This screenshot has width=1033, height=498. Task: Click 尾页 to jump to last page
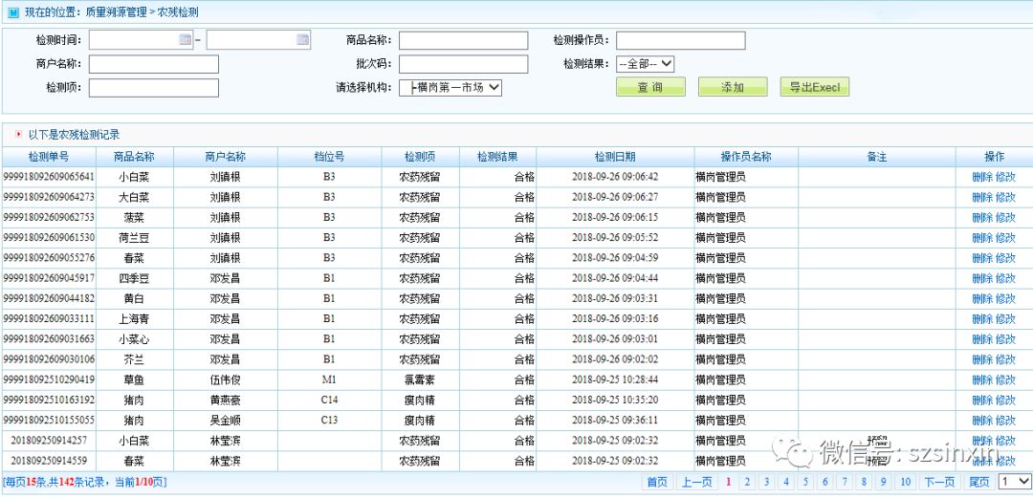coord(979,482)
